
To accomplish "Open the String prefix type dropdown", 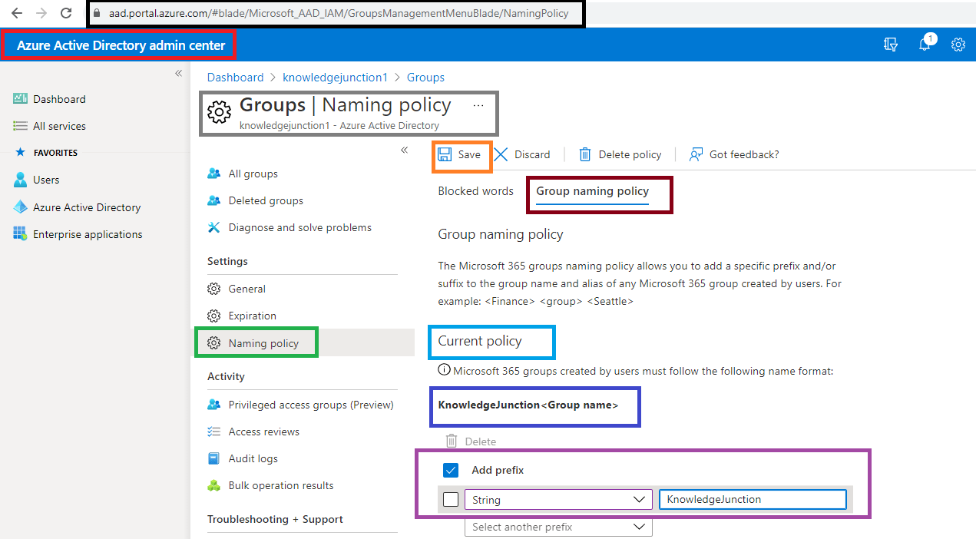I will click(x=557, y=499).
